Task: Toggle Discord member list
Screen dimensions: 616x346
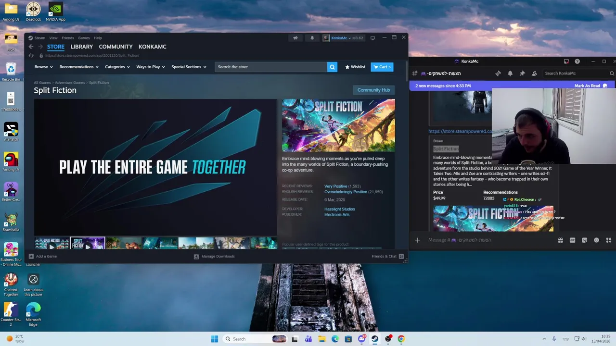Action: pos(534,74)
